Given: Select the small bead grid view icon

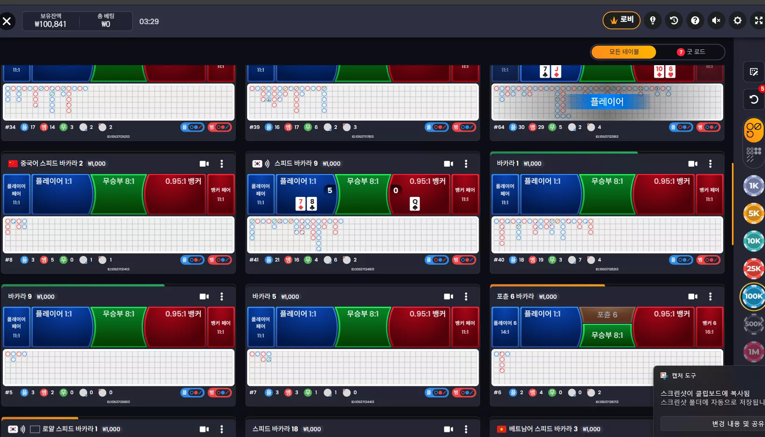Looking at the screenshot, I should click(x=754, y=155).
